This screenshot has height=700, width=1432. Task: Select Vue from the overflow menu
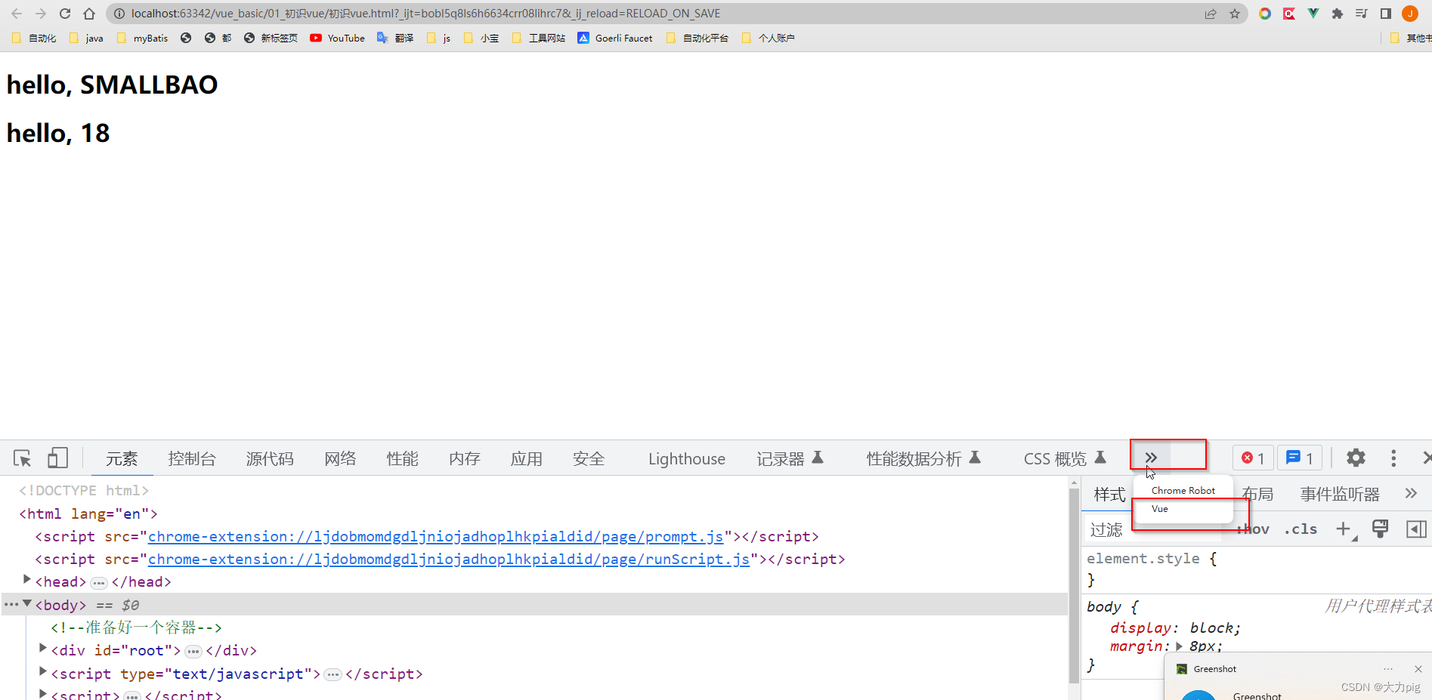[x=1160, y=508]
